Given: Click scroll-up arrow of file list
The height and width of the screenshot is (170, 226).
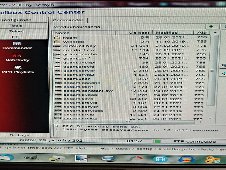Looking at the screenshot, I should [215, 33].
